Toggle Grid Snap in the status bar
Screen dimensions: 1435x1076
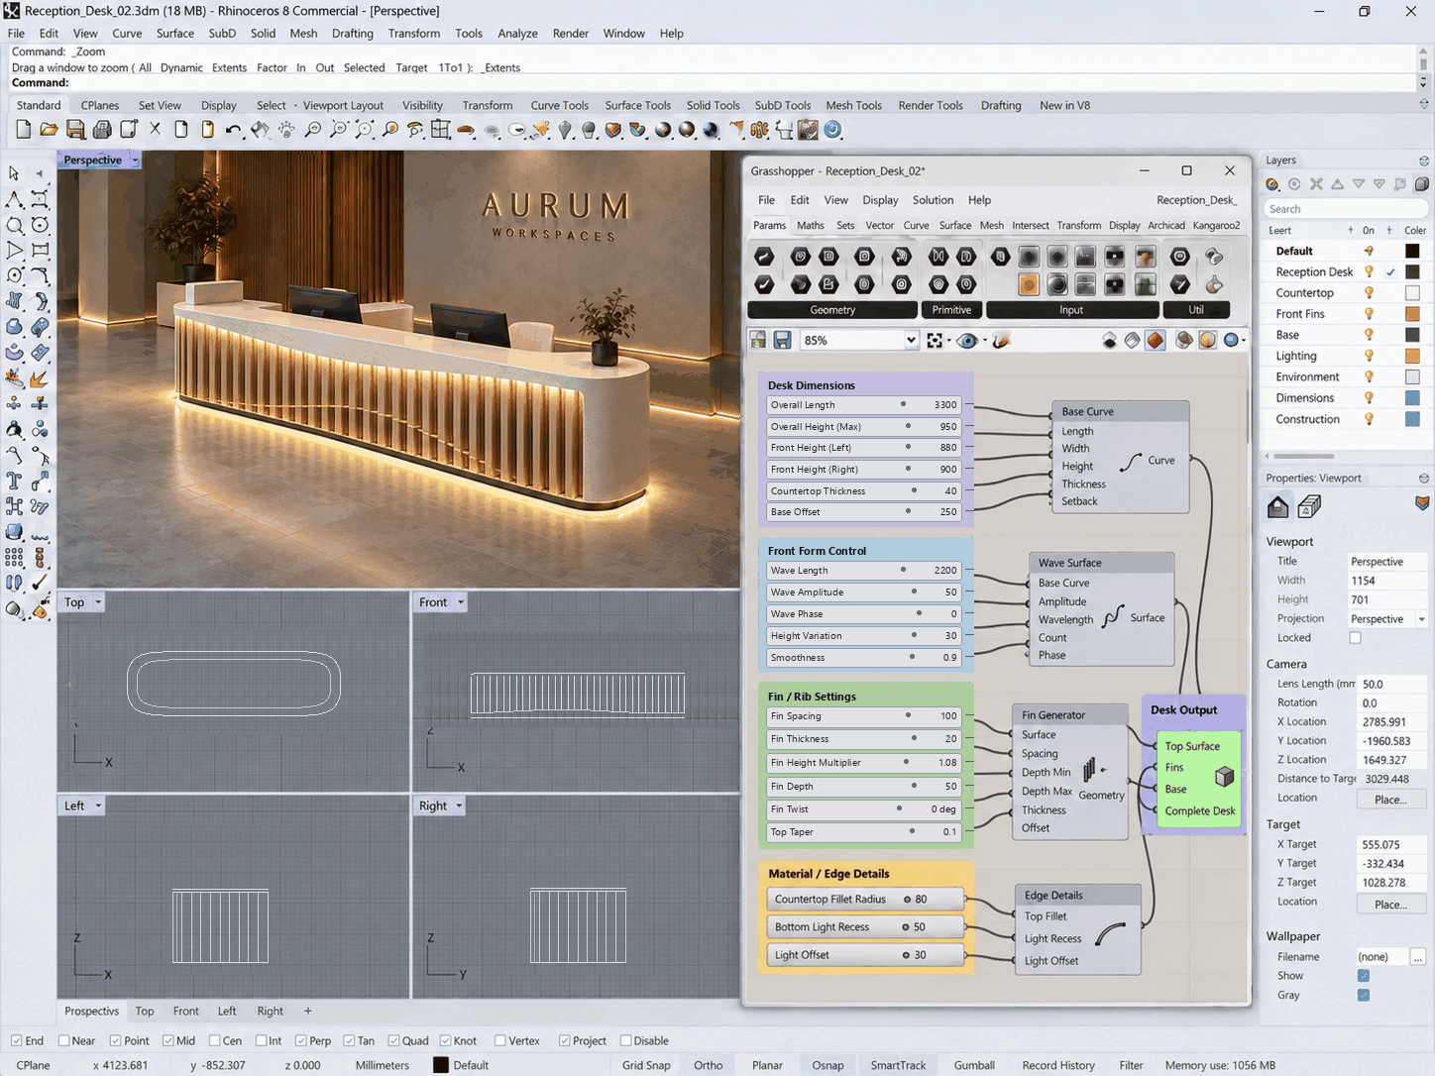[x=646, y=1065]
